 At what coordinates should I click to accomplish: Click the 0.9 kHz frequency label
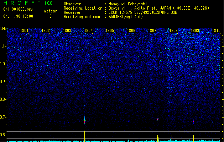pyautogui.click(x=3, y=82)
